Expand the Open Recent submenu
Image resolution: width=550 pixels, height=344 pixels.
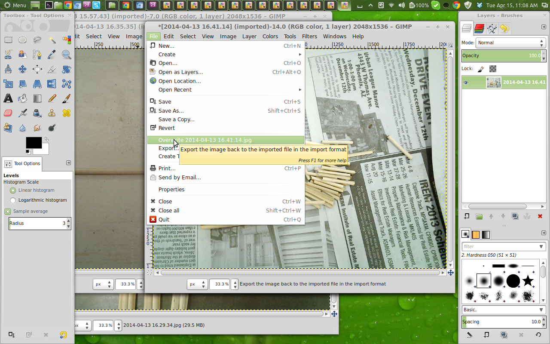click(226, 89)
